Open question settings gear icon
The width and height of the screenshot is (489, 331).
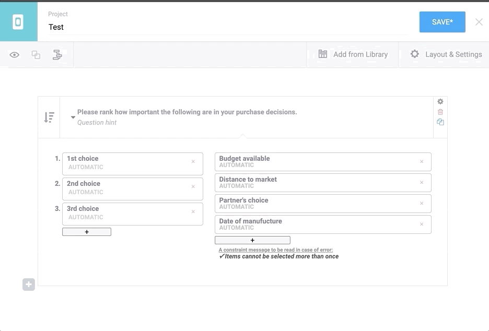tap(440, 102)
